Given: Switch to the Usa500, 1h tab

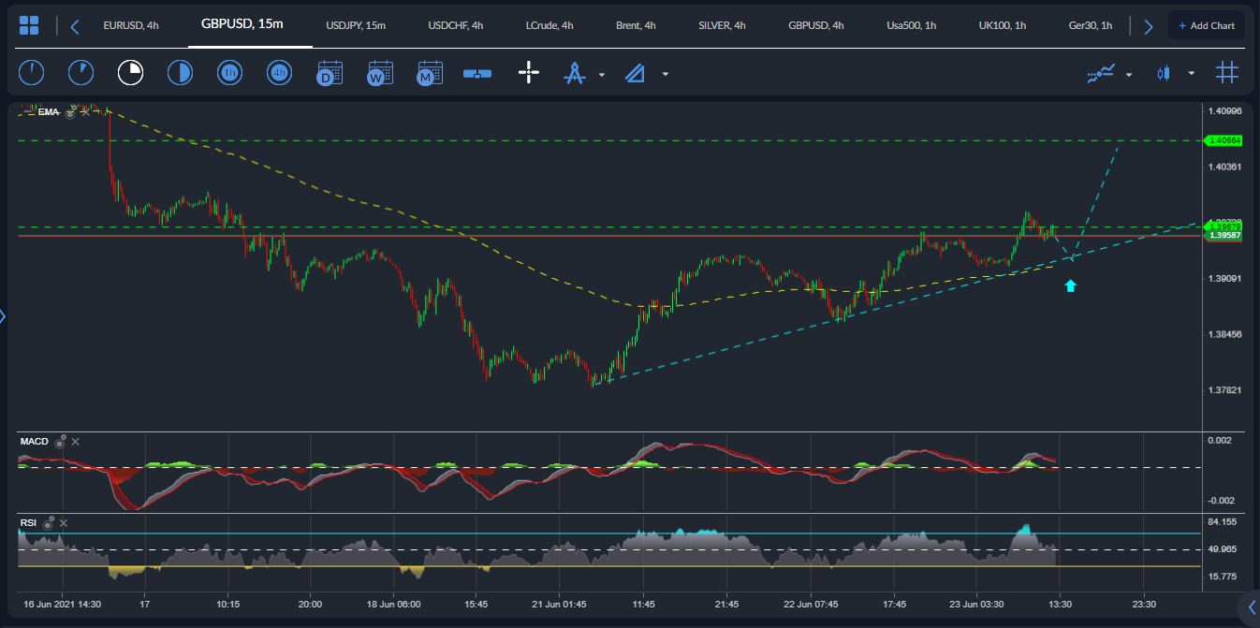Looking at the screenshot, I should tap(912, 26).
